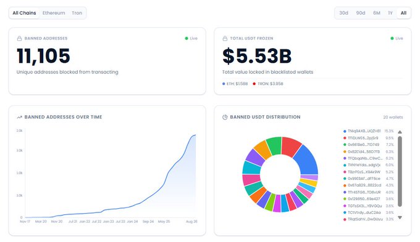Click the 15.3% share for TNiq9AXB wallet
The image size is (420, 242).
tap(389, 131)
